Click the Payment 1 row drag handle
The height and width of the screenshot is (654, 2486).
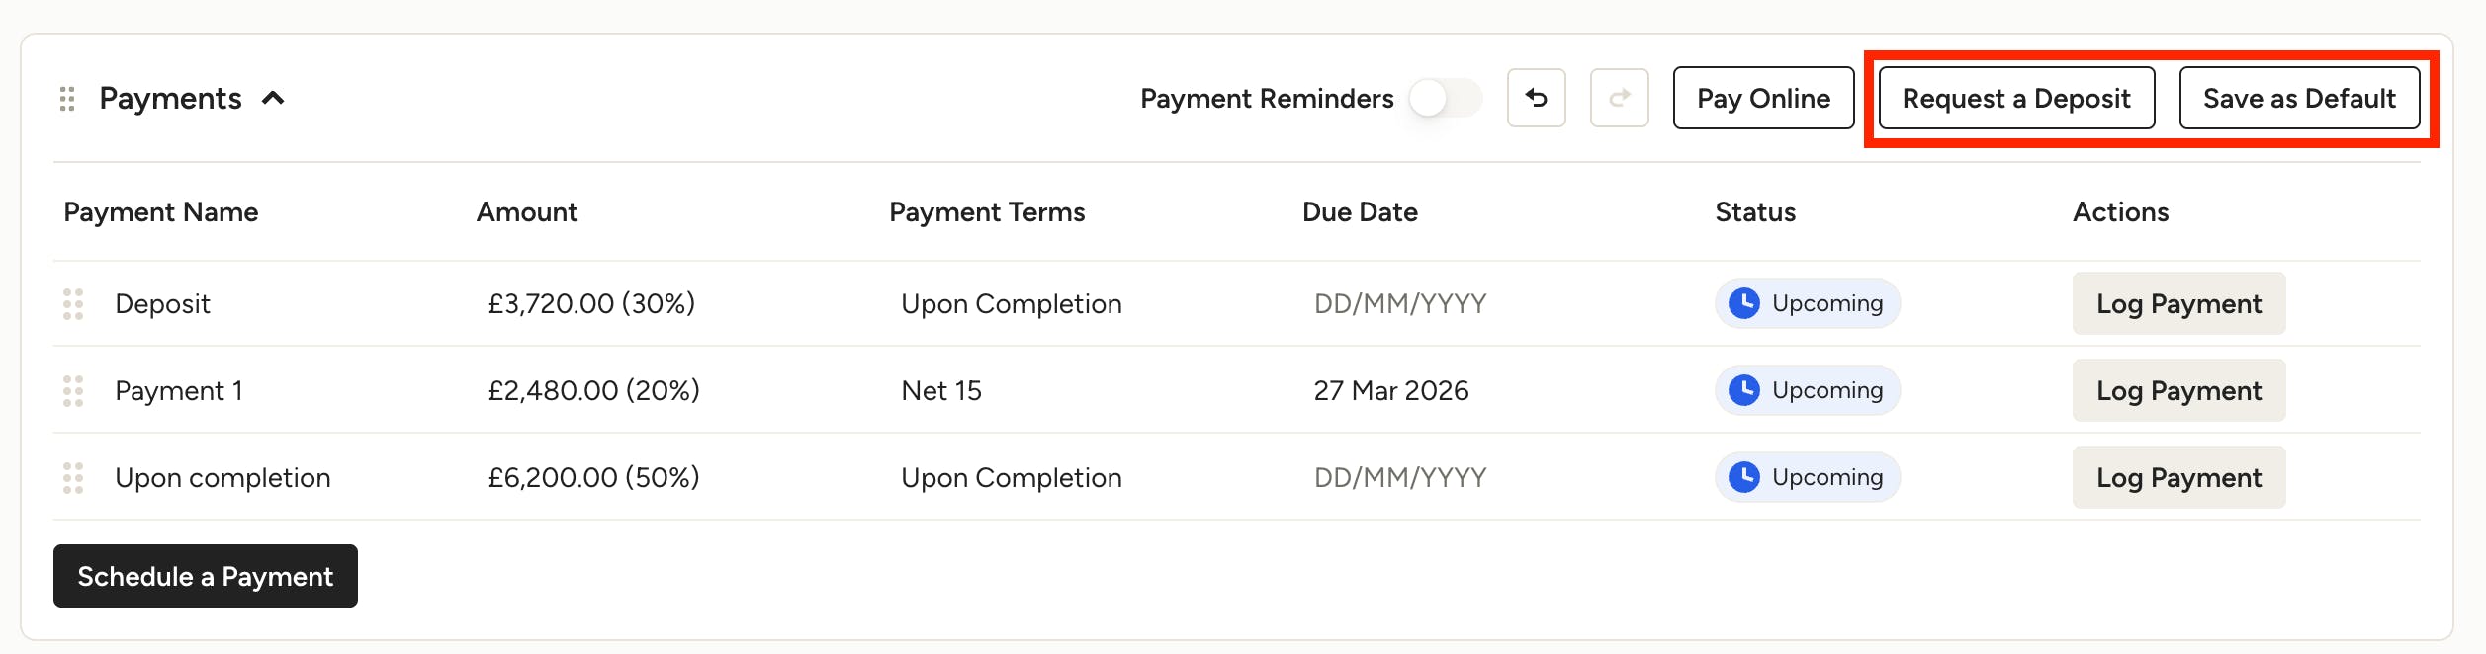pyautogui.click(x=73, y=391)
